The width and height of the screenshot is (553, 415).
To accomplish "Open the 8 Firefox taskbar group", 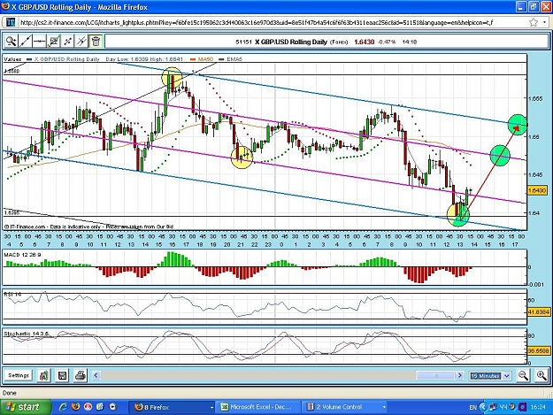I will pyautogui.click(x=172, y=407).
